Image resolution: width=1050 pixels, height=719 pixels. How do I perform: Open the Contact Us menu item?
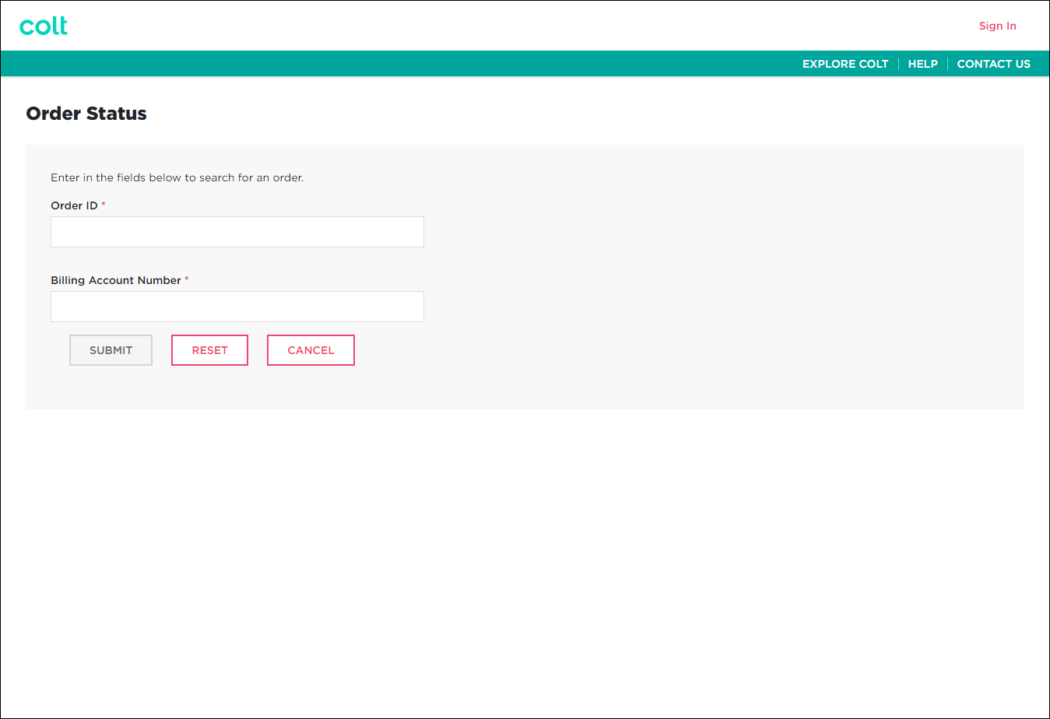[993, 64]
